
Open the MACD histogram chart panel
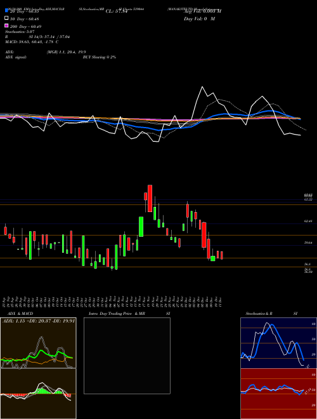coord(38,394)
